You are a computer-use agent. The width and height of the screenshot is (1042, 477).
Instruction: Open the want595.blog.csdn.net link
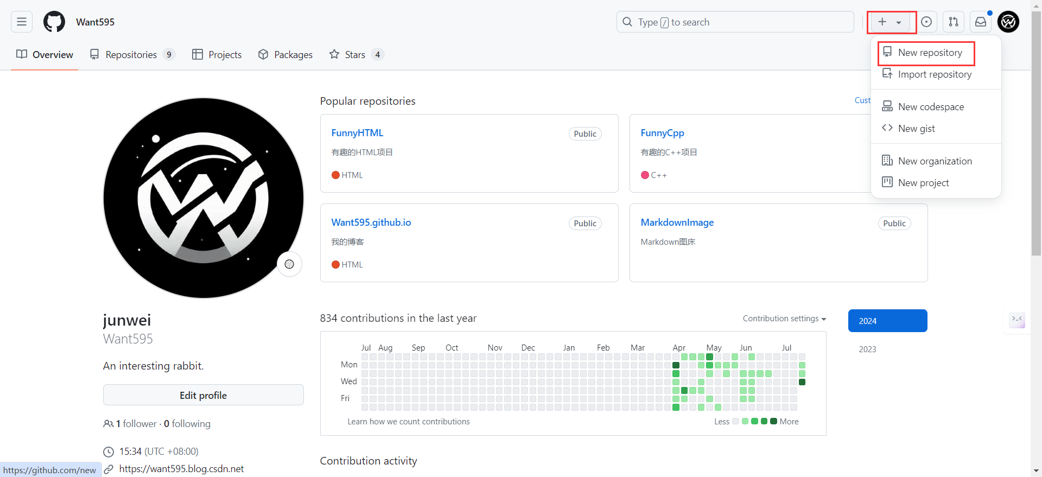click(x=182, y=469)
